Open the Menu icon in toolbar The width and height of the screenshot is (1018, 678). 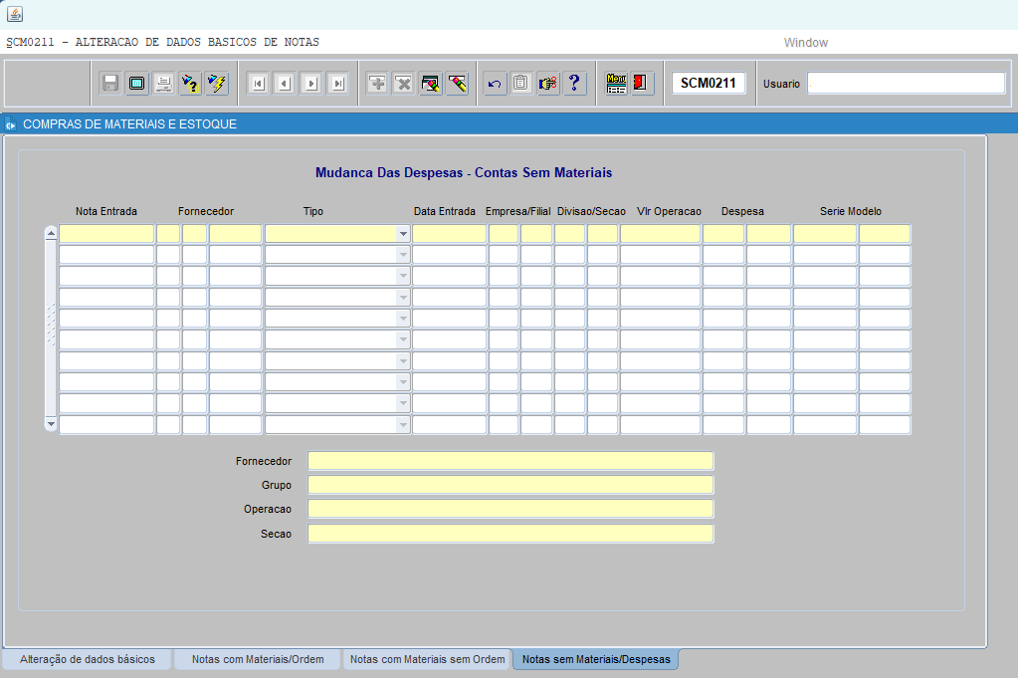616,84
